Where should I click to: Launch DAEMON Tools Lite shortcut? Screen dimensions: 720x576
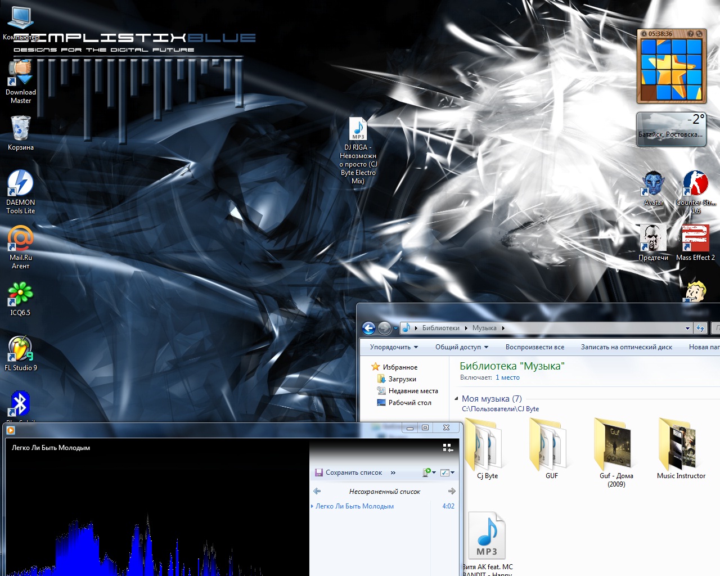point(21,192)
